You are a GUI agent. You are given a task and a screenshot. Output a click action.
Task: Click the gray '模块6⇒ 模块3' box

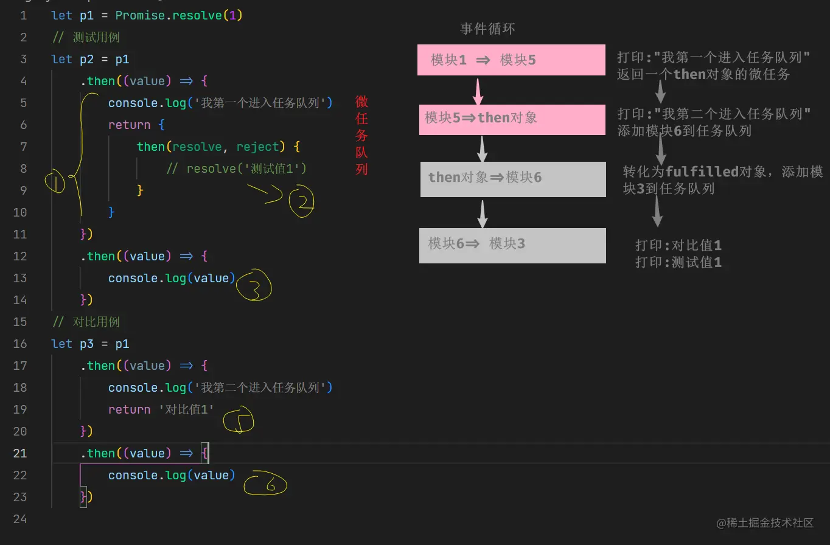coord(512,245)
